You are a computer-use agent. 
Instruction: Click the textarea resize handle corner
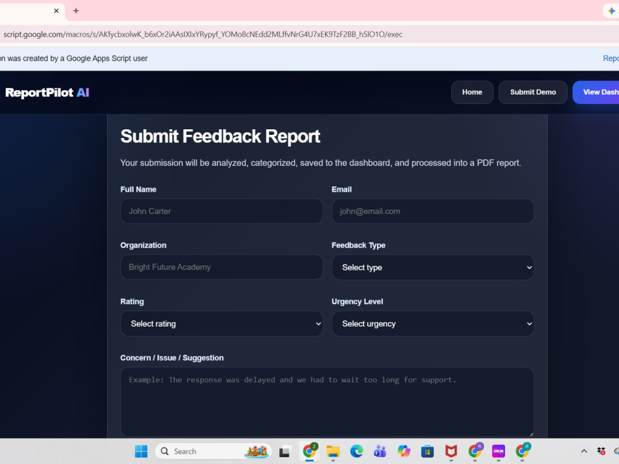pyautogui.click(x=531, y=434)
